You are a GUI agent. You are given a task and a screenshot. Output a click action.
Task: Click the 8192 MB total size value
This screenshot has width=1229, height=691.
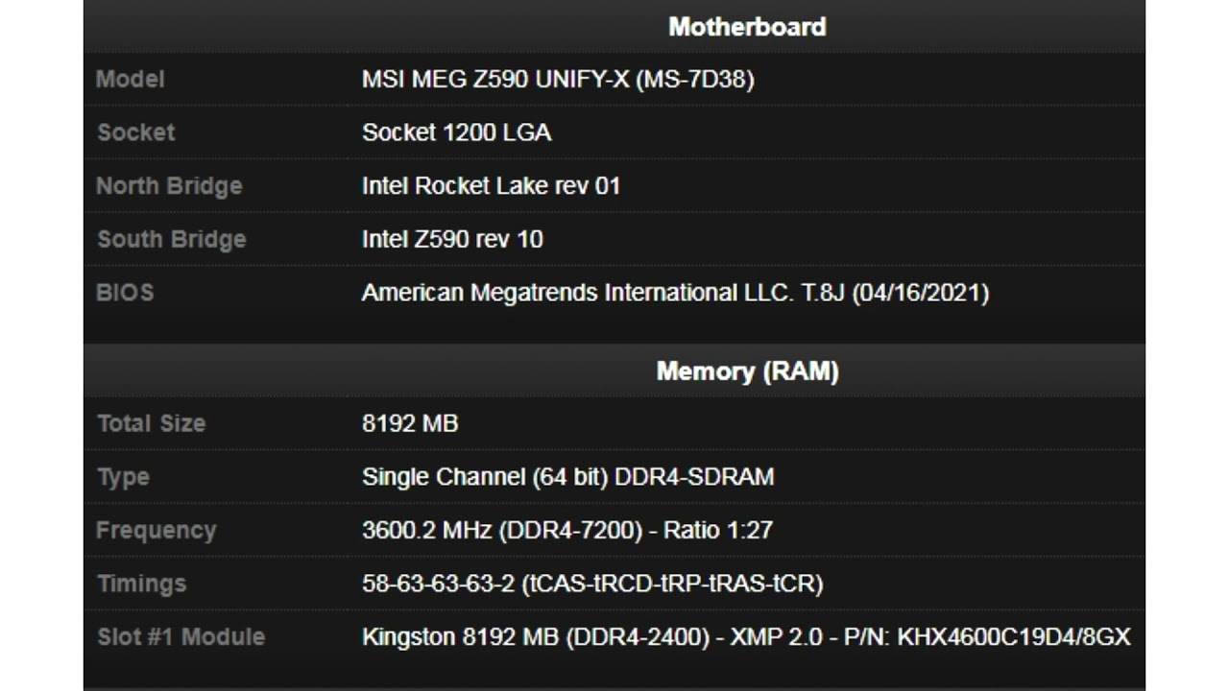click(410, 423)
